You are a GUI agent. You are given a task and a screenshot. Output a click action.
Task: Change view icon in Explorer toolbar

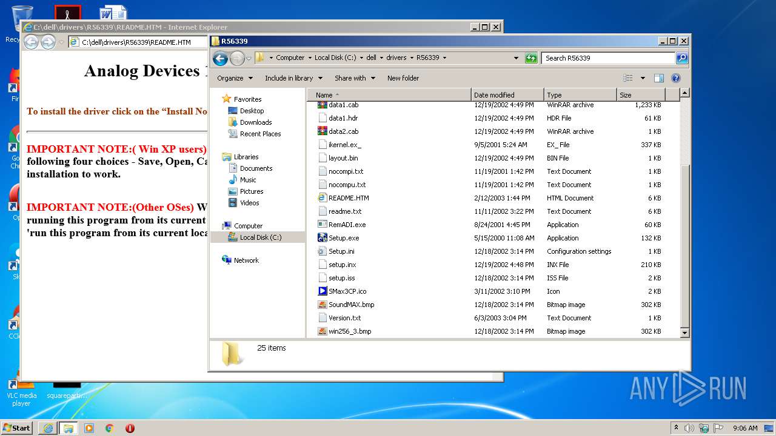[x=628, y=78]
